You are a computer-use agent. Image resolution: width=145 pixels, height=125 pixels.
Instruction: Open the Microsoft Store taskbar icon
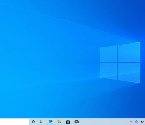click(x=68, y=121)
